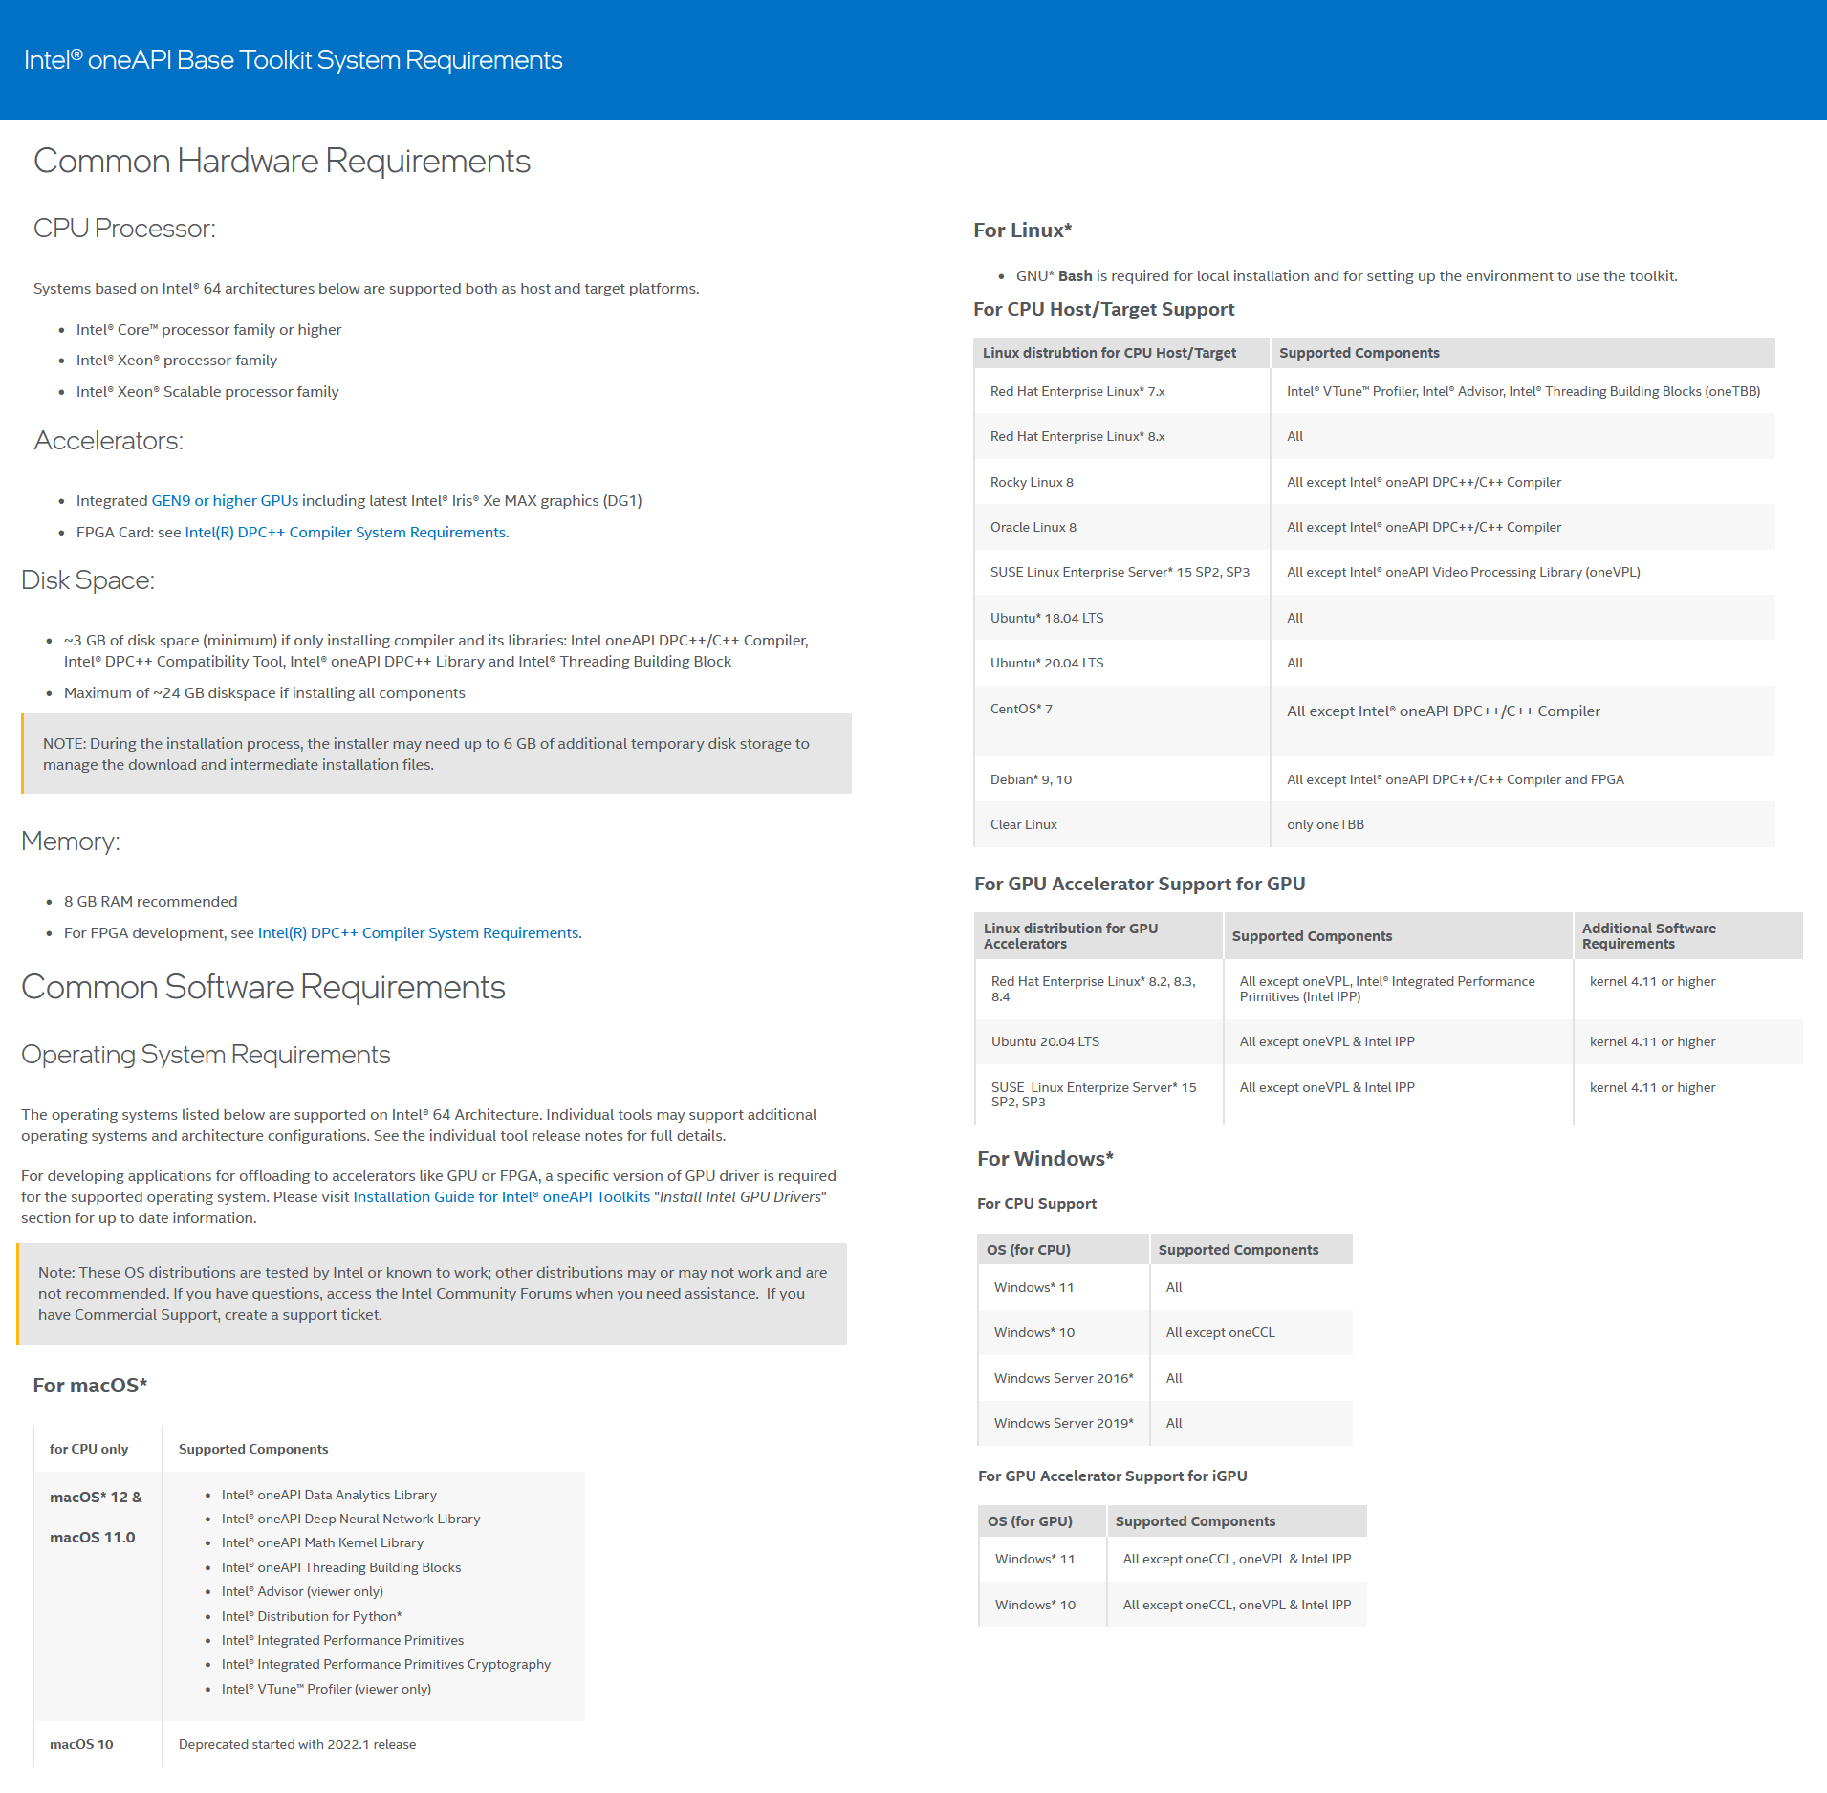This screenshot has height=1793, width=1827.
Task: Open DPC++ Compiler System Requirements link under Memory
Action: point(419,932)
